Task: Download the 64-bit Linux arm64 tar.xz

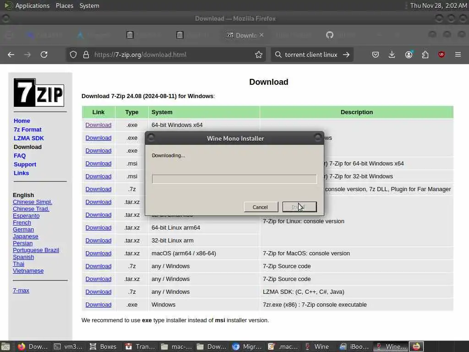Action: coord(98,228)
